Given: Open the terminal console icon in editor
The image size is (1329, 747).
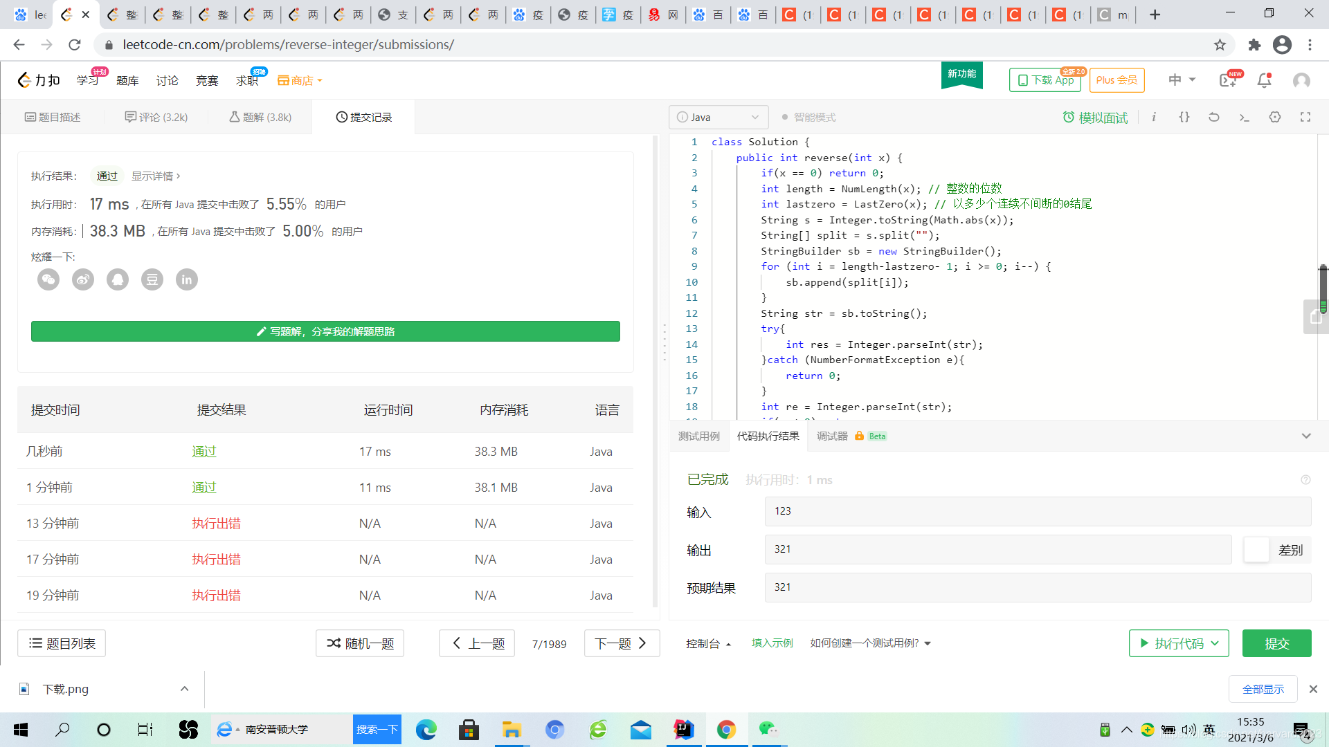Looking at the screenshot, I should click(x=1244, y=117).
